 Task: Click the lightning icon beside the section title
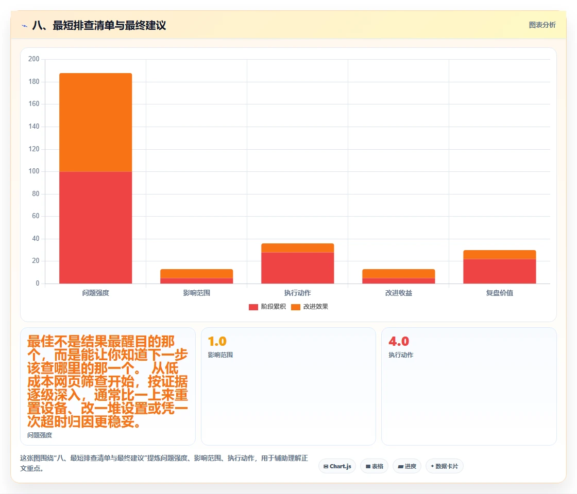click(25, 26)
